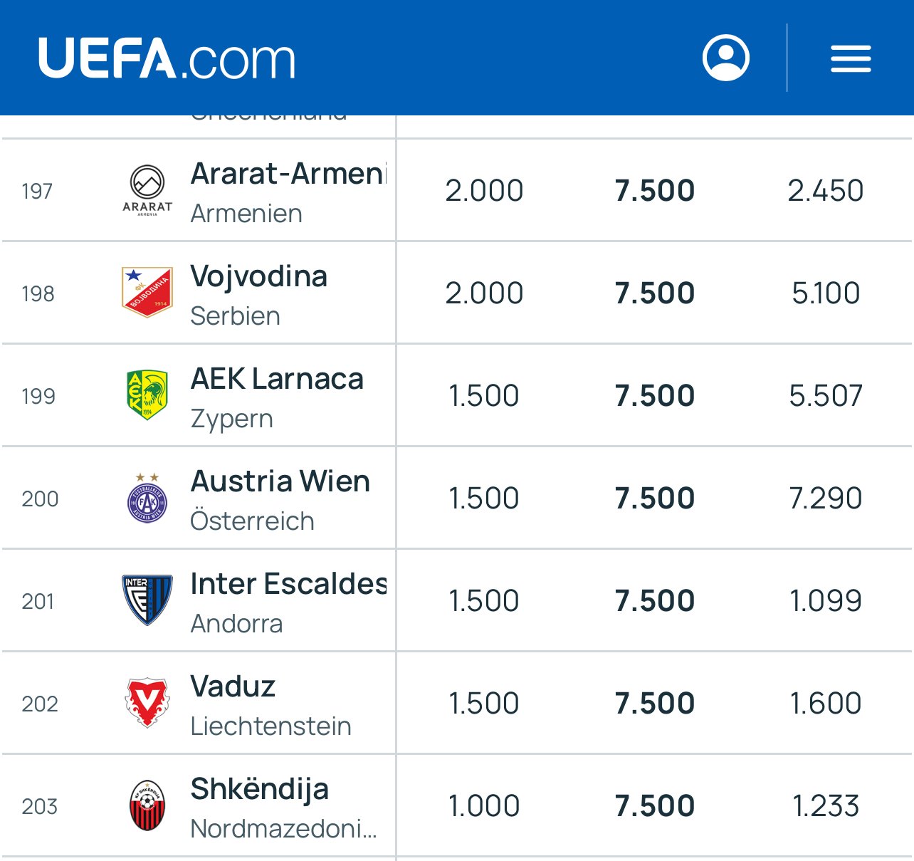Image resolution: width=914 pixels, height=861 pixels.
Task: Click the Shkëndija club crest
Action: [x=147, y=805]
